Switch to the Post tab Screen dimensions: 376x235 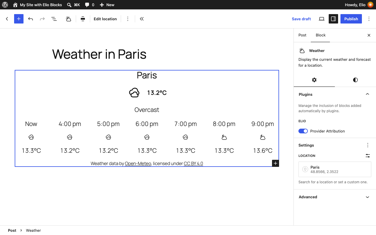tap(302, 35)
